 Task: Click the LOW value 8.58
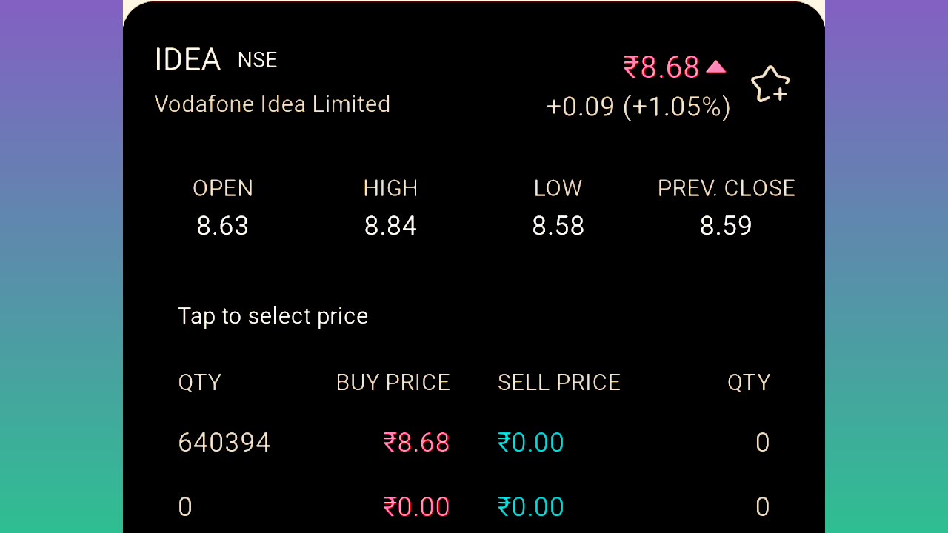click(x=558, y=226)
